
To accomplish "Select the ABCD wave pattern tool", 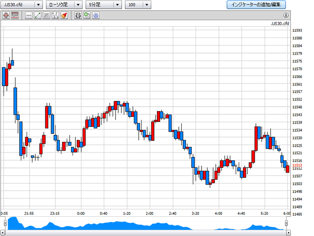I will pyautogui.click(x=55, y=15).
